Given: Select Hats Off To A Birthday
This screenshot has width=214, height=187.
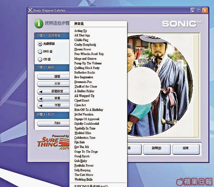Looking at the screenshot, I should click(x=98, y=110).
